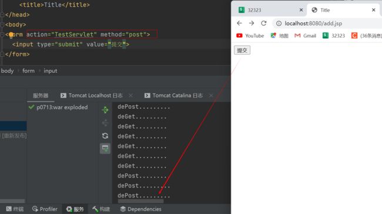Switch to Tomcat Catalina 日志 tab

[x=173, y=95]
